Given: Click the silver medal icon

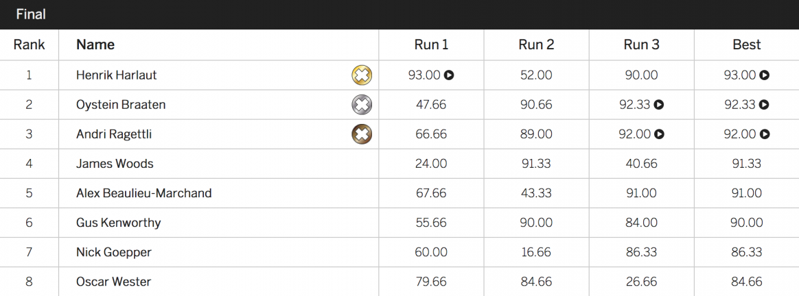Looking at the screenshot, I should 362,105.
